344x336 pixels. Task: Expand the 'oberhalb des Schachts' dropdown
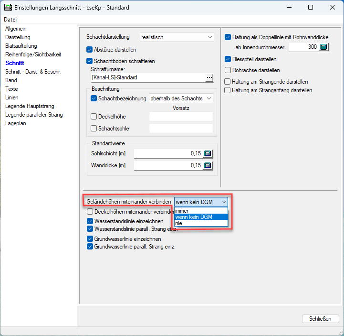181,98
